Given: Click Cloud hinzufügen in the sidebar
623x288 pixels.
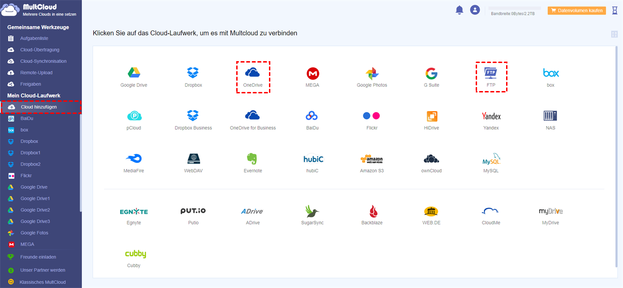Looking at the screenshot, I should (41, 107).
